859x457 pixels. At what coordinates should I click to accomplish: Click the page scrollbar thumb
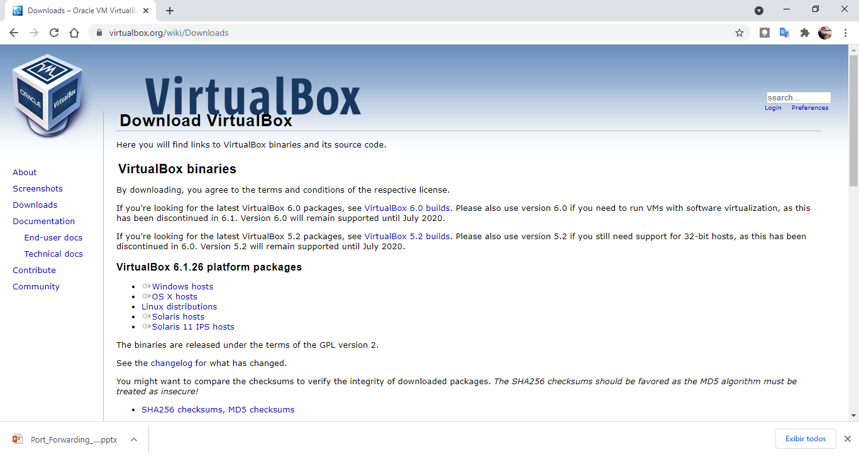[853, 121]
